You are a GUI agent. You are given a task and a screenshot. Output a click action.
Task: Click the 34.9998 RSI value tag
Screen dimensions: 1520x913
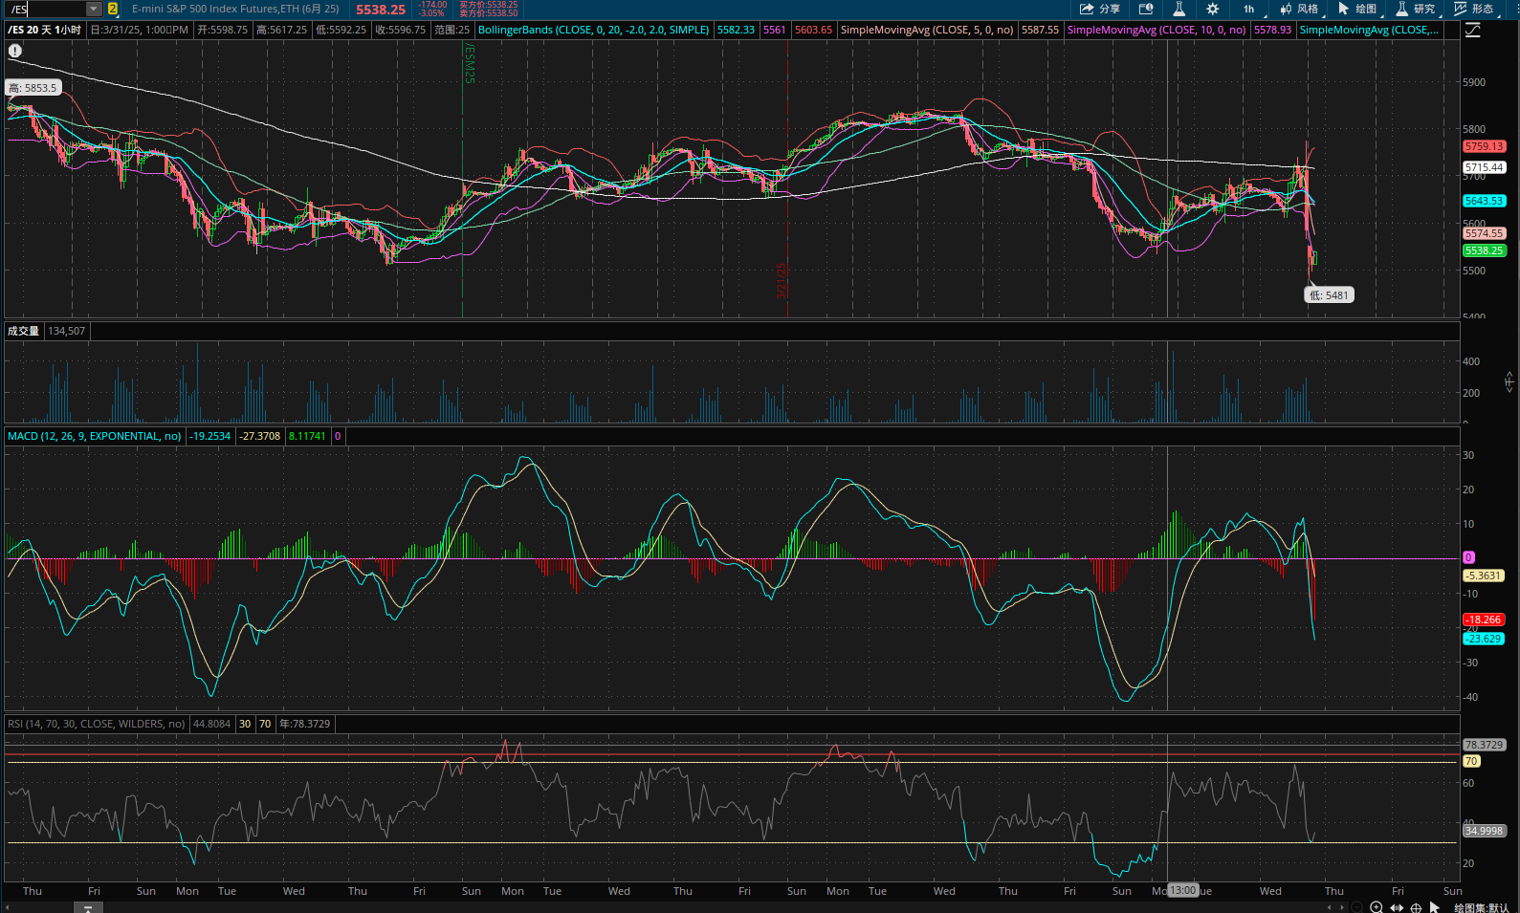click(1484, 831)
